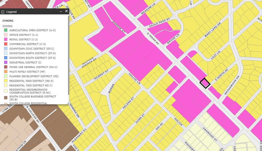Click the Downtown Civic District light blue swatch
The height and width of the screenshot is (151, 262).
pyautogui.click(x=6, y=49)
